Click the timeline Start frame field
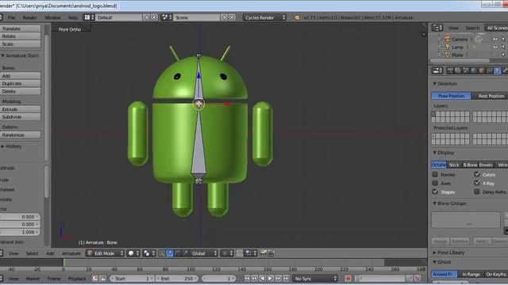The image size is (508, 285). 132,278
